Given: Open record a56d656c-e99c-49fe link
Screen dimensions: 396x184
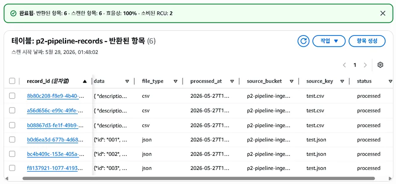Looking at the screenshot, I should pos(55,110).
